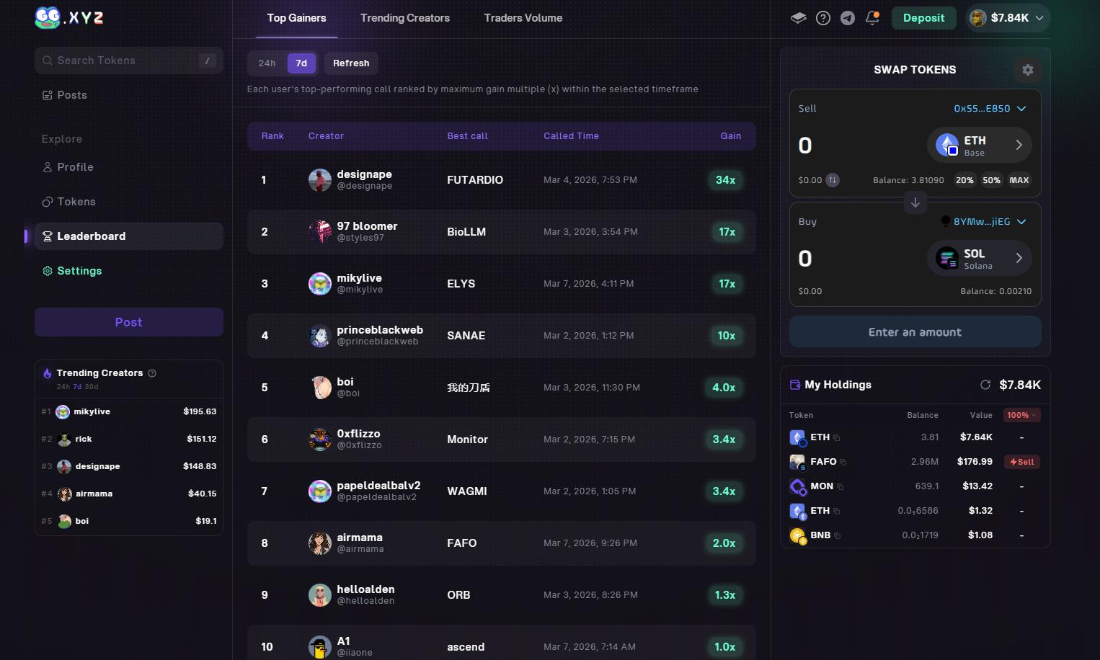Click the help question mark icon
The width and height of the screenshot is (1100, 660).
[x=823, y=18]
